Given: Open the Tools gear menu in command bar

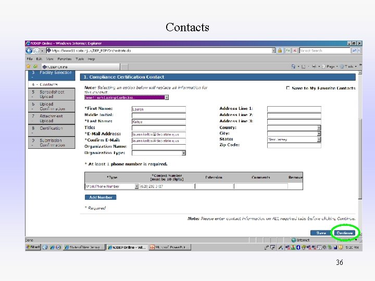Looking at the screenshot, I should (x=348, y=67).
